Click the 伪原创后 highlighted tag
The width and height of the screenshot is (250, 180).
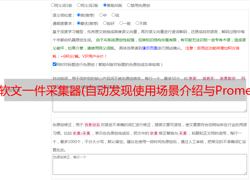[92, 125]
